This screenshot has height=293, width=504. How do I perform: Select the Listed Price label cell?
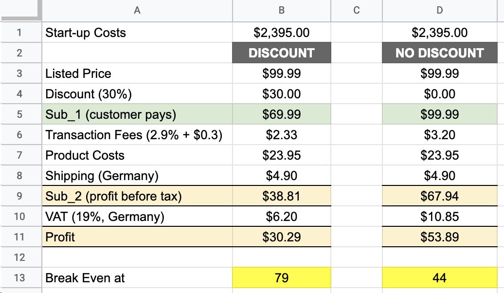click(137, 73)
